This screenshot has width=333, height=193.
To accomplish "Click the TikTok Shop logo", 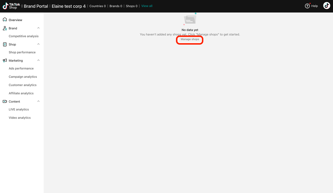I will coord(11,6).
